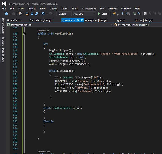The image size is (162, 154).
Task: Open the Redo history dropdown arrow
Action: [54, 14]
